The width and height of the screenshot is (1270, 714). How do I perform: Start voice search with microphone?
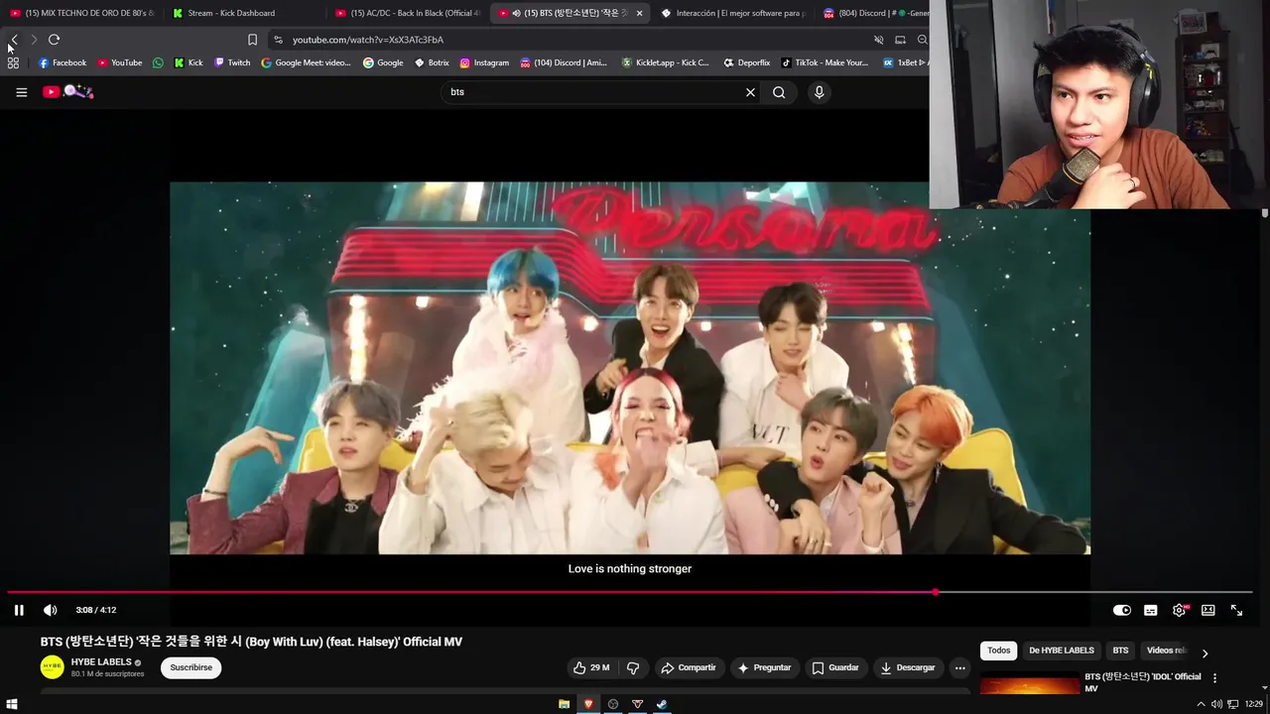(819, 92)
